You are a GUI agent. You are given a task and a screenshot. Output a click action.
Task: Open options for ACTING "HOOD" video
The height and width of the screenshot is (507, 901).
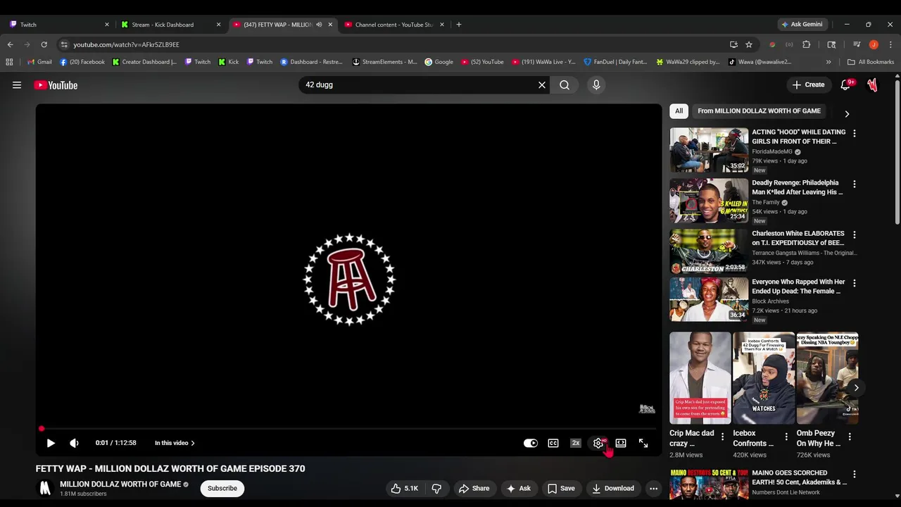855,133
